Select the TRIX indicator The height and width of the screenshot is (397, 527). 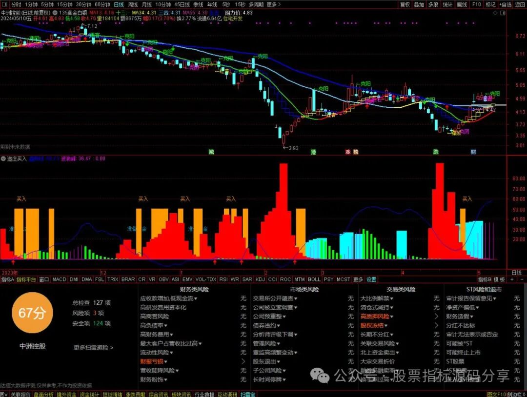coord(113,279)
